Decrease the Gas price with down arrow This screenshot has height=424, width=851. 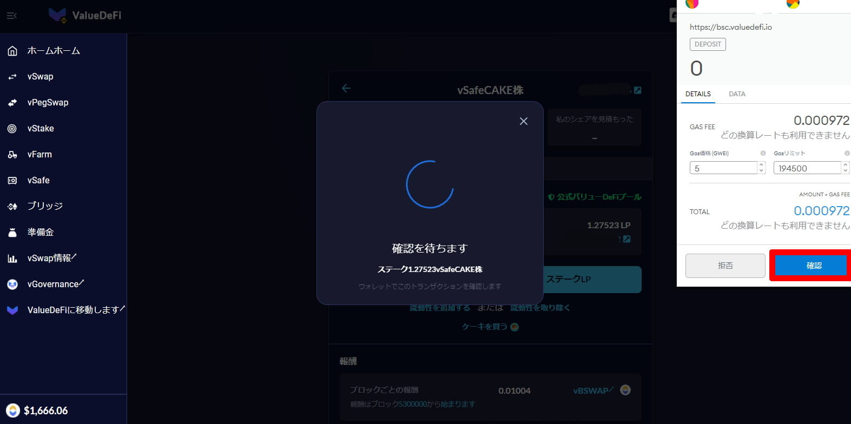(x=762, y=171)
